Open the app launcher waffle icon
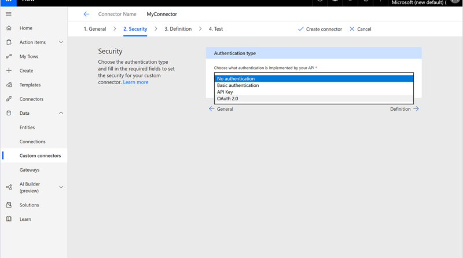The image size is (463, 258). (8, 2)
